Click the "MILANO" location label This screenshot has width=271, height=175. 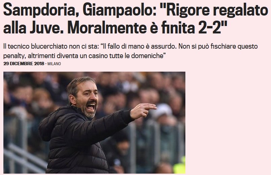[x=54, y=64]
